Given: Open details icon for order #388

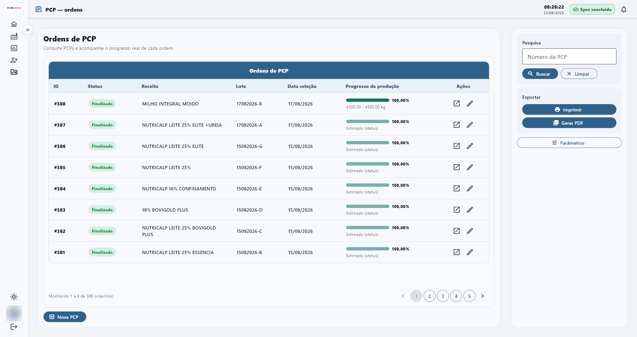Looking at the screenshot, I should (457, 103).
